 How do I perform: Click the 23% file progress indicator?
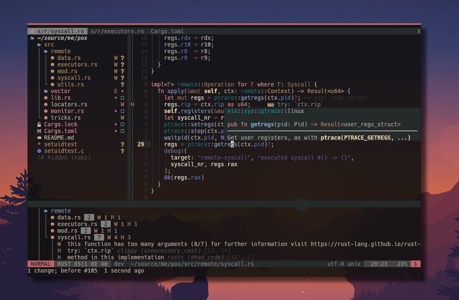tap(402, 264)
